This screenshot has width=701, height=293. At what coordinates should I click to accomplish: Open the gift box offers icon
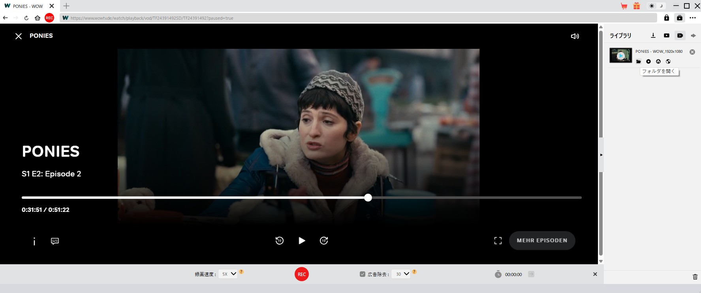click(637, 6)
